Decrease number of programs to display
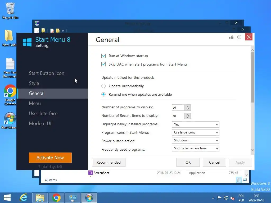 (x=188, y=109)
